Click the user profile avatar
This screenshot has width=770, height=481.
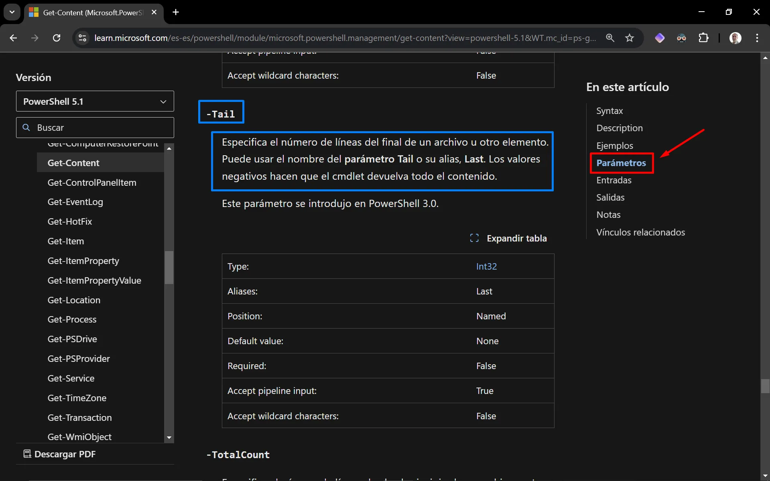coord(735,38)
